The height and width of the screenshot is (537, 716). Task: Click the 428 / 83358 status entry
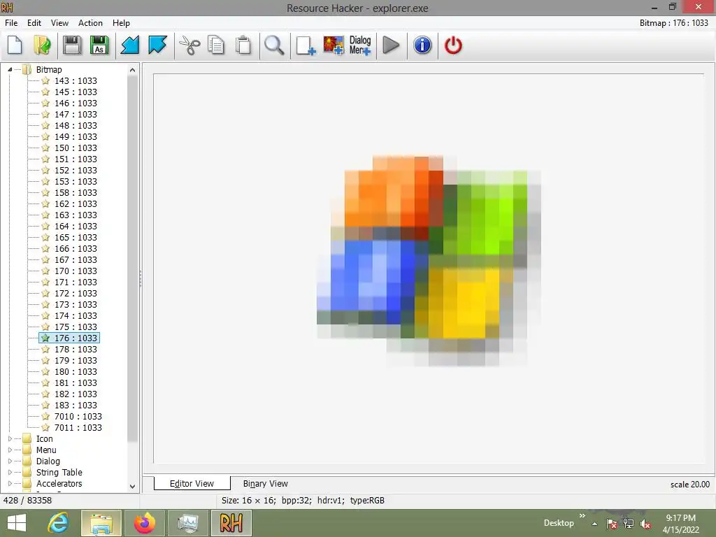tap(27, 501)
